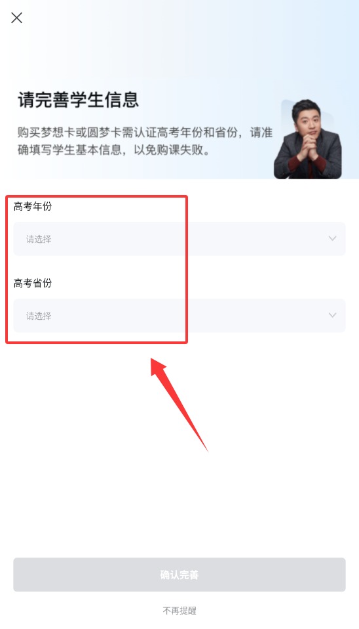Open the 高考省份 selection field
The width and height of the screenshot is (359, 629).
pyautogui.click(x=179, y=315)
